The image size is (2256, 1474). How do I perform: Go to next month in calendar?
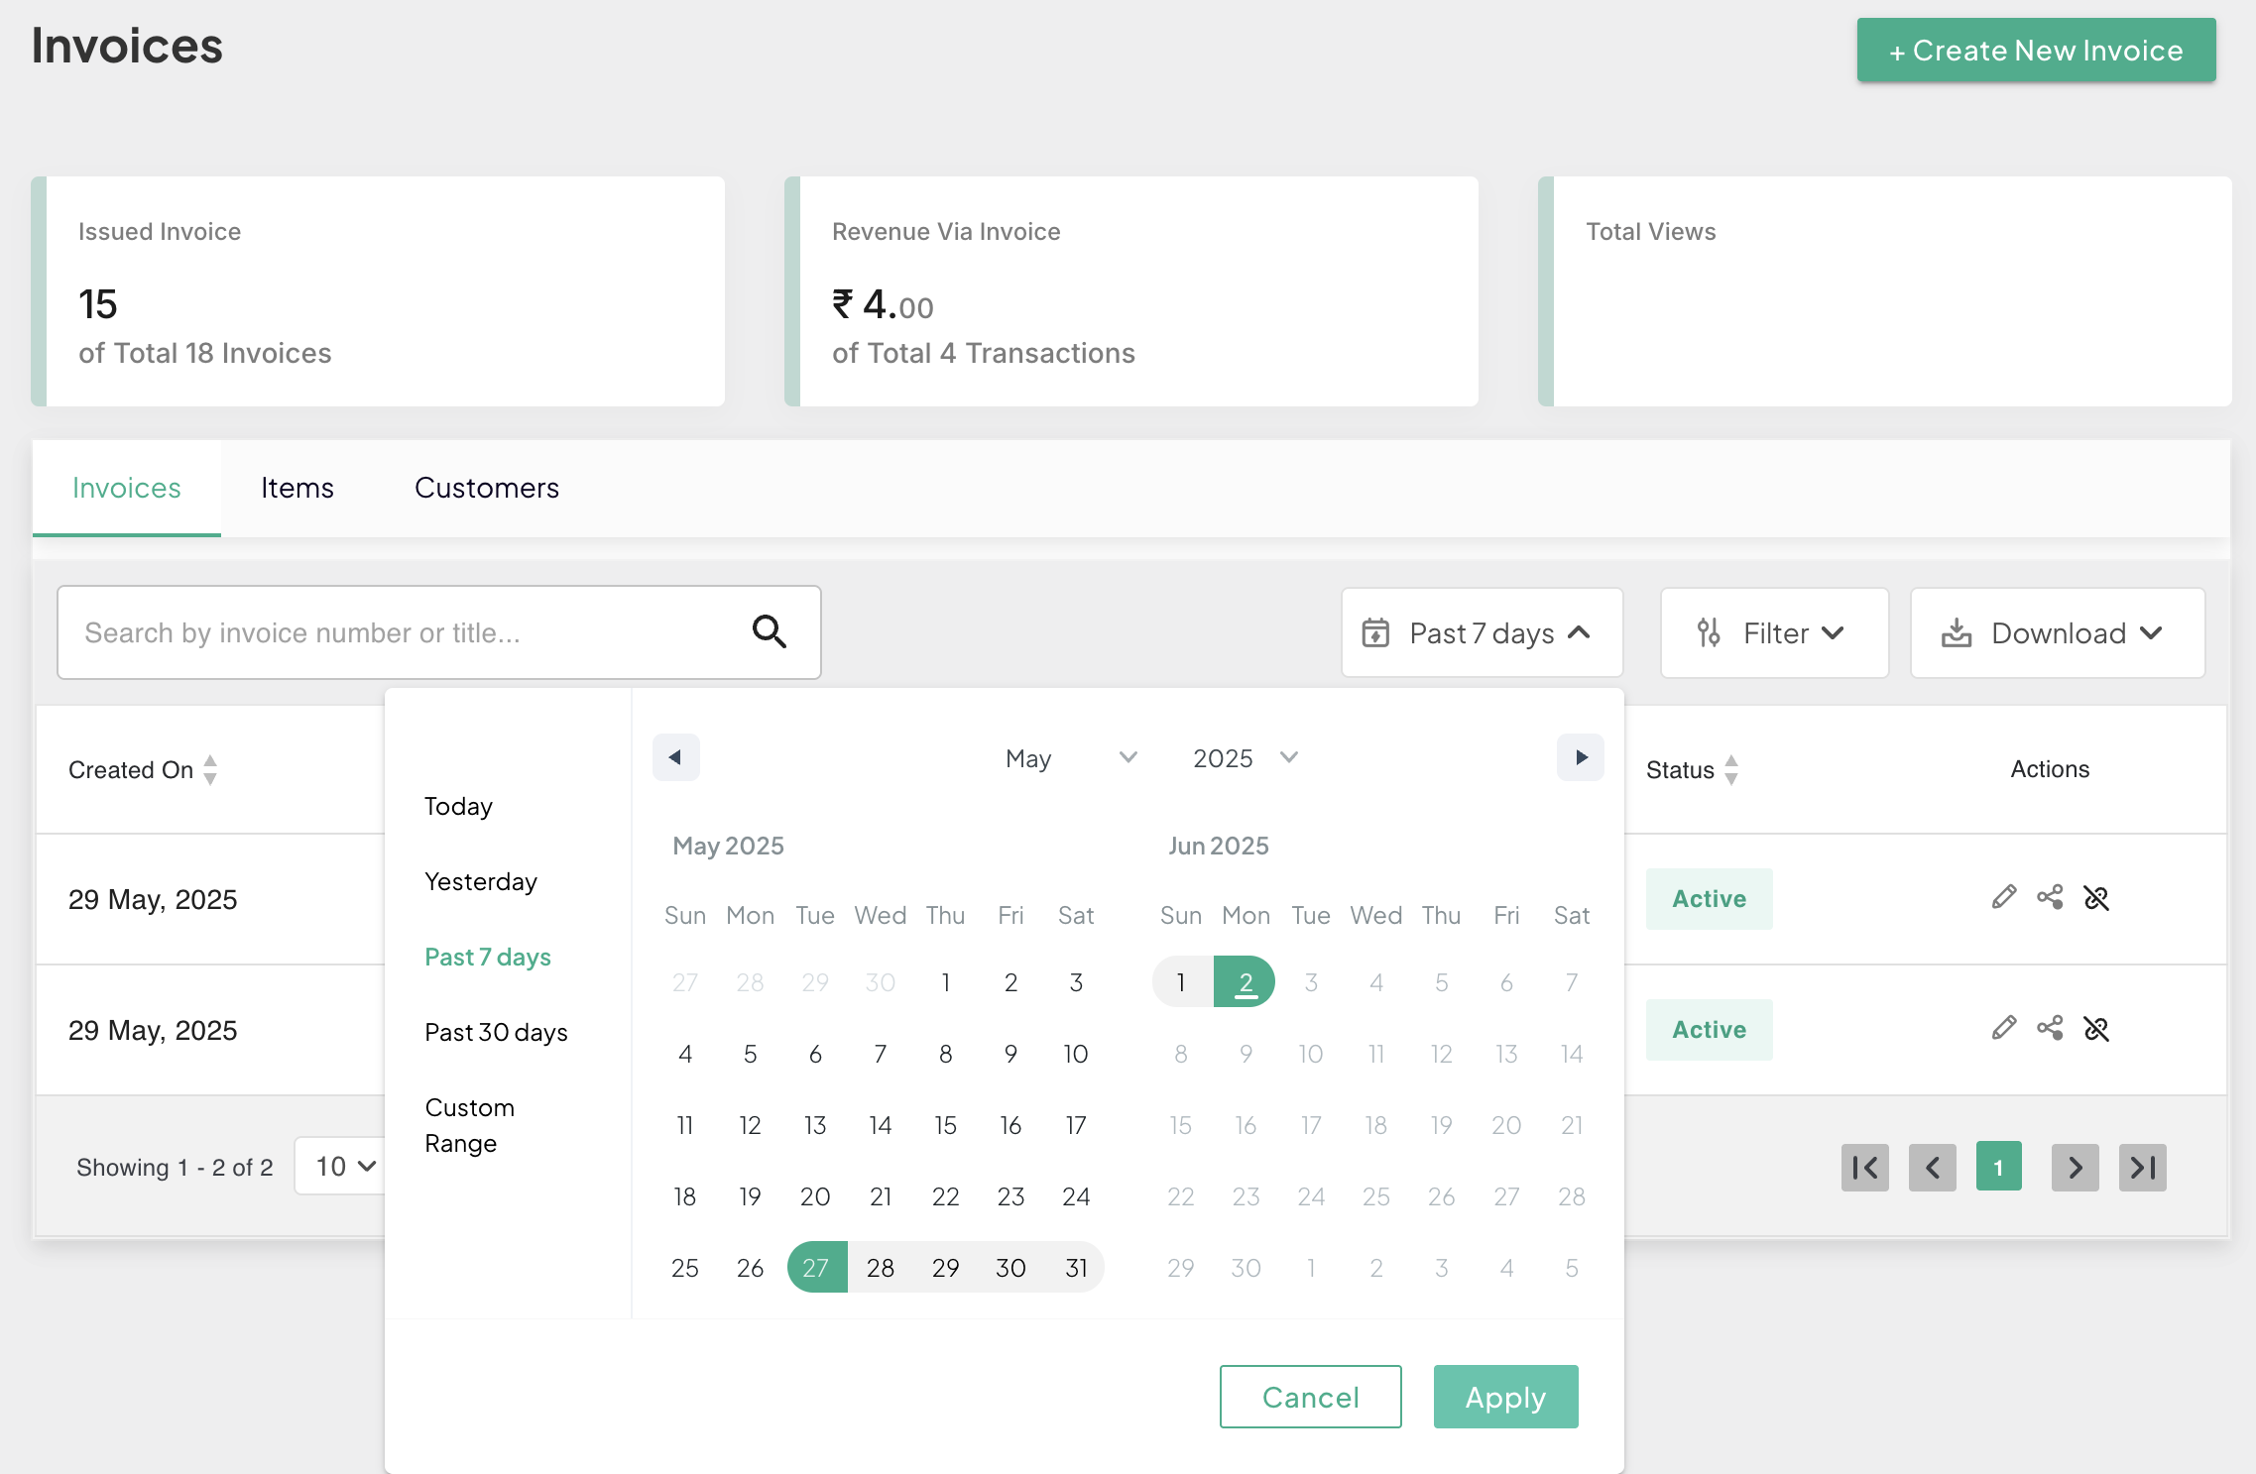[x=1581, y=757]
